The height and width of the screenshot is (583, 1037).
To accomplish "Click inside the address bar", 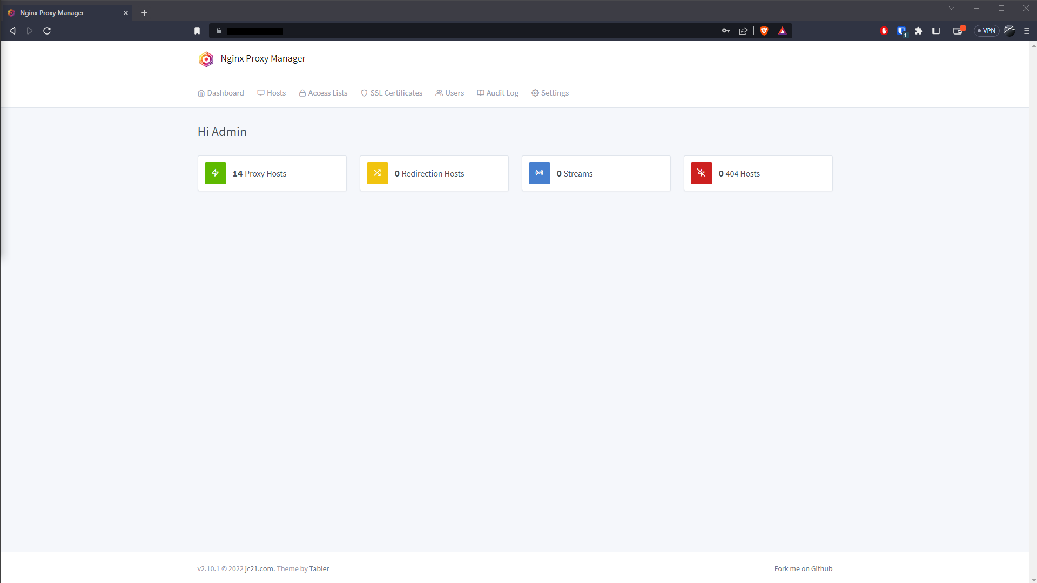I will (378, 31).
